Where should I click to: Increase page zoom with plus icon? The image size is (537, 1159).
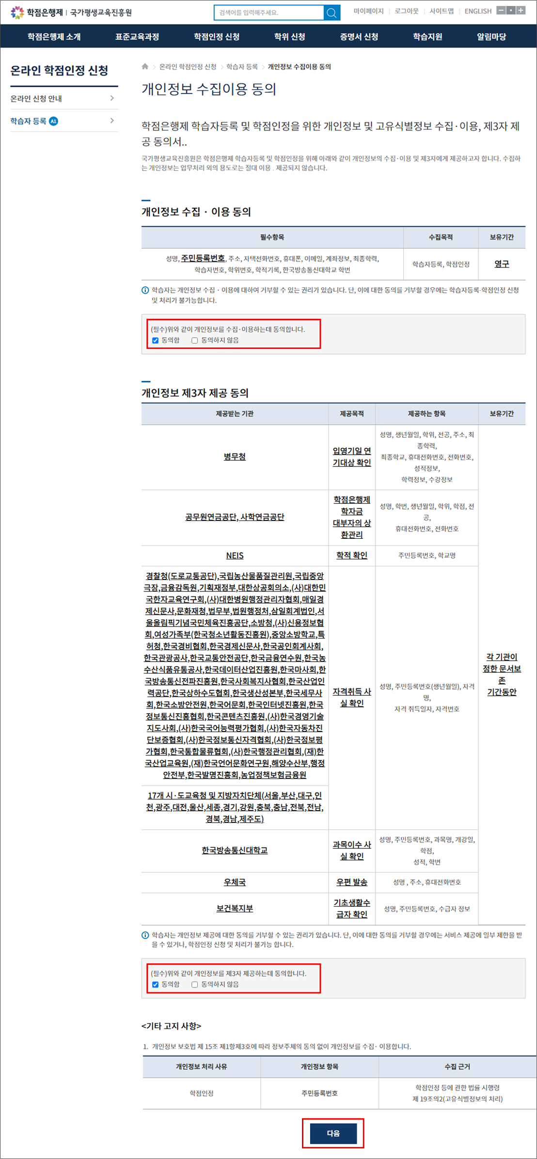[521, 10]
